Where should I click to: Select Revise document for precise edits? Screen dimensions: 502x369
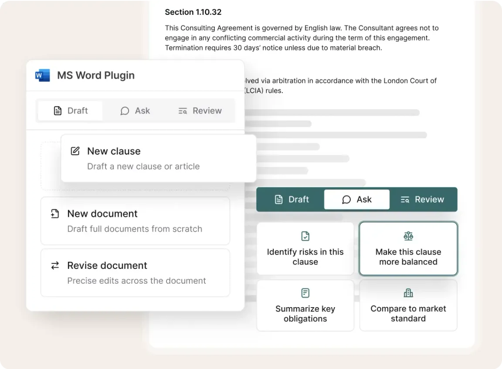coord(135,272)
